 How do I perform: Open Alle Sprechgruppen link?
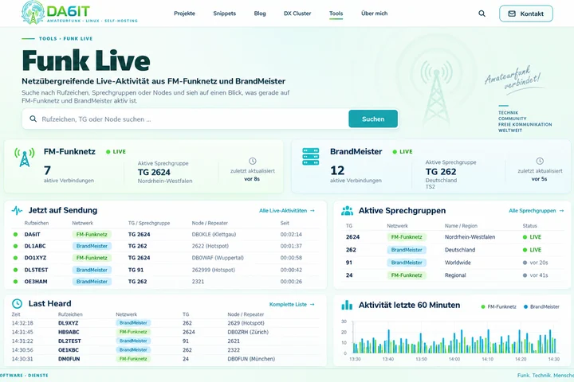tap(536, 211)
